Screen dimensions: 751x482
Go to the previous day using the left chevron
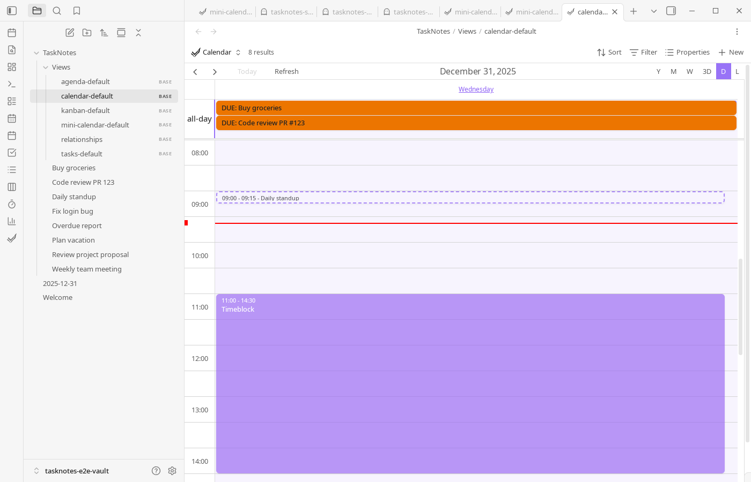pyautogui.click(x=195, y=72)
